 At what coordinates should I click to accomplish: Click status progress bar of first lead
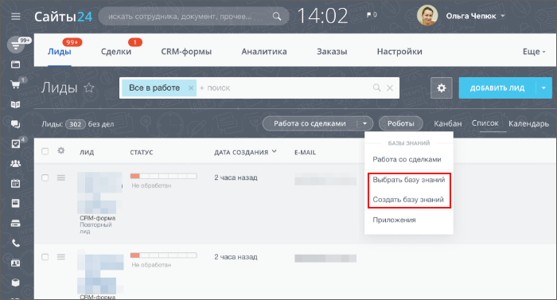coord(163,177)
